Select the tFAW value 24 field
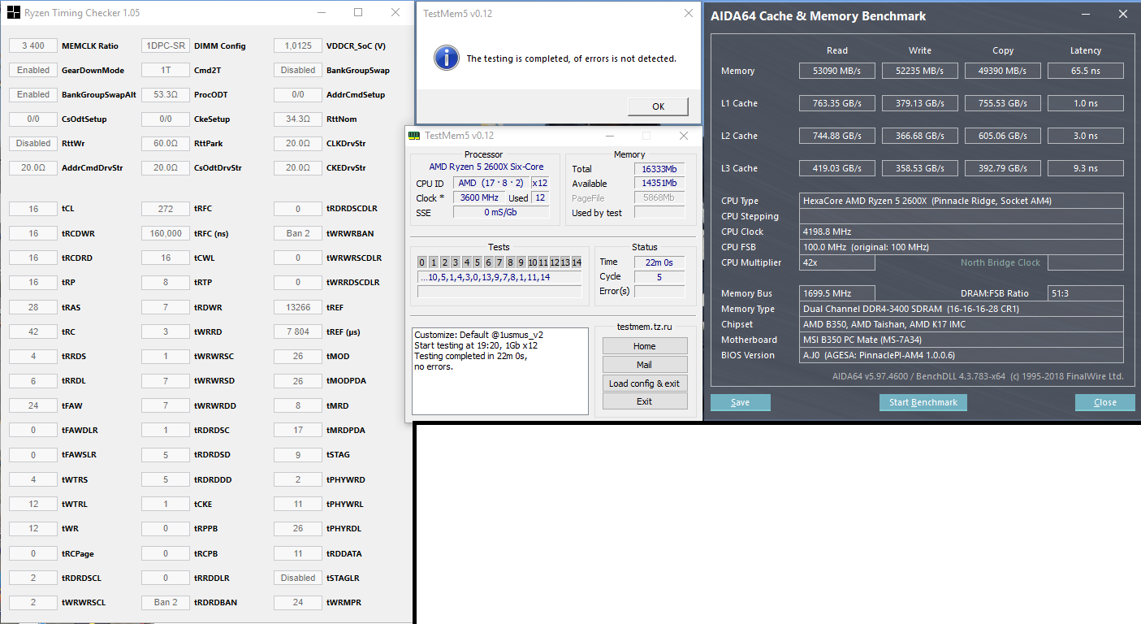Viewport: 1141px width, 624px height. [x=33, y=405]
